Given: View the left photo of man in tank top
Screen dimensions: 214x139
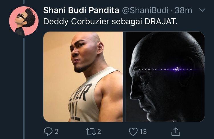Looking at the screenshot, I should click(83, 77).
